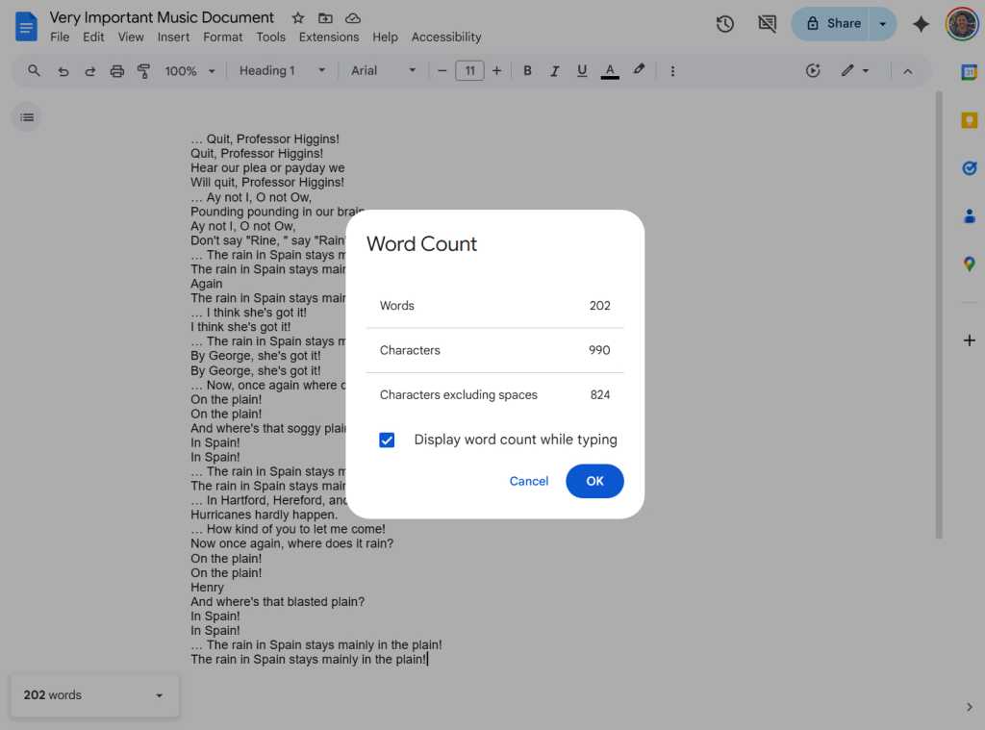Click the font size input field
985x730 pixels.
469,71
